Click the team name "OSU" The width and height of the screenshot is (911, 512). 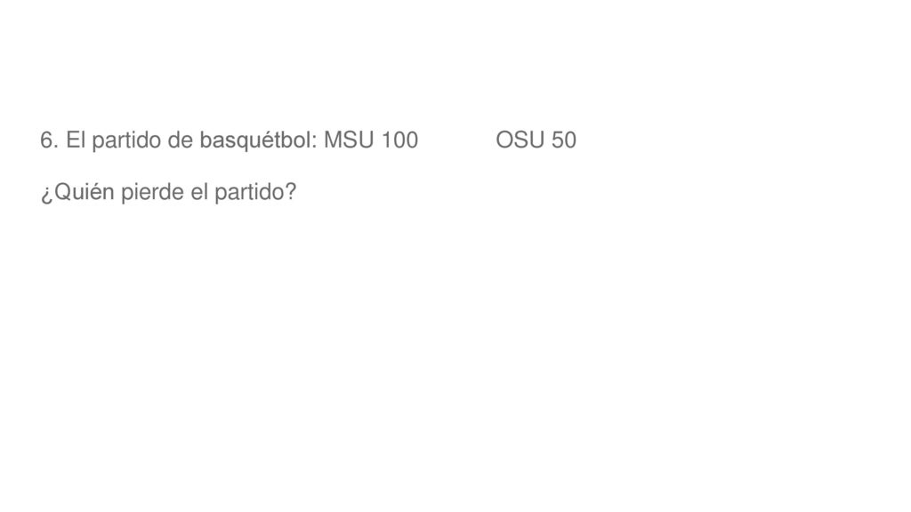click(520, 140)
